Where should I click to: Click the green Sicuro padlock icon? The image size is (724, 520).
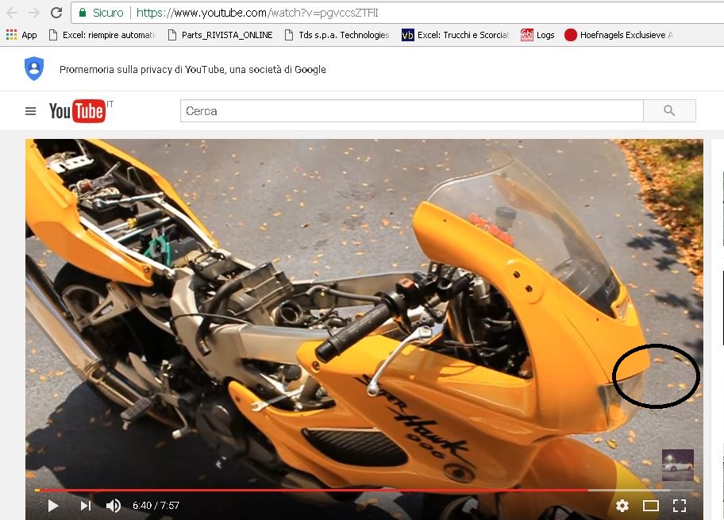pyautogui.click(x=83, y=13)
